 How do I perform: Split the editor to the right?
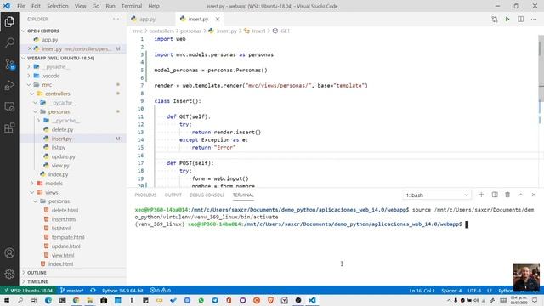point(520,19)
